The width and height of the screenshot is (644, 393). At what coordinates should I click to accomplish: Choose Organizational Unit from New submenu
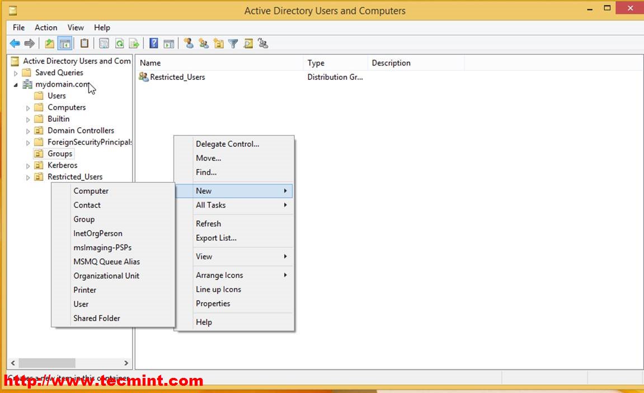tap(106, 276)
